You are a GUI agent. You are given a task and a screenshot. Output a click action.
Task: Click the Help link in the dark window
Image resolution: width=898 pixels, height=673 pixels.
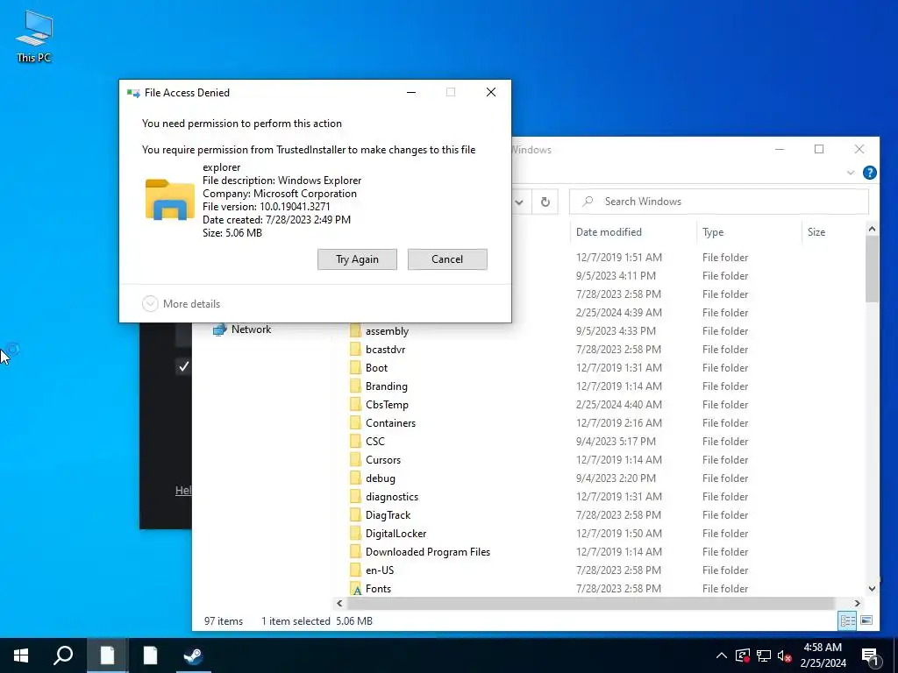(x=183, y=491)
